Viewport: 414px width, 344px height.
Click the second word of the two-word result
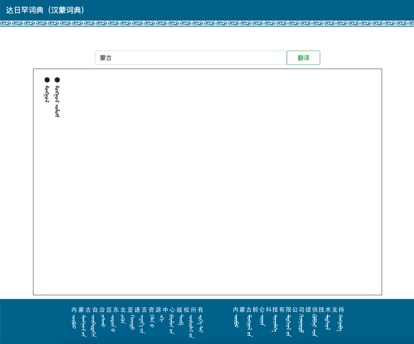click(x=57, y=111)
